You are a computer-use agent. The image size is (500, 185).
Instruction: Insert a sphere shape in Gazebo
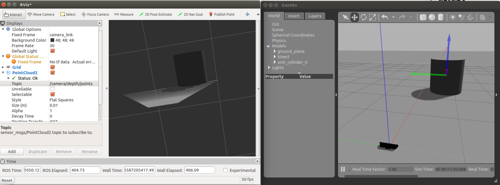tap(432, 17)
